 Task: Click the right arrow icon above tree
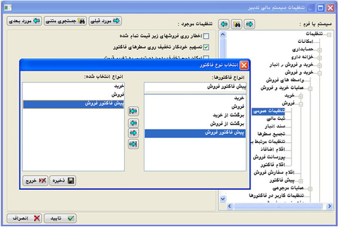pos(250,24)
